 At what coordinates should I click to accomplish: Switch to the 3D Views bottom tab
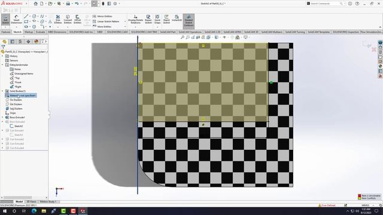click(32, 202)
